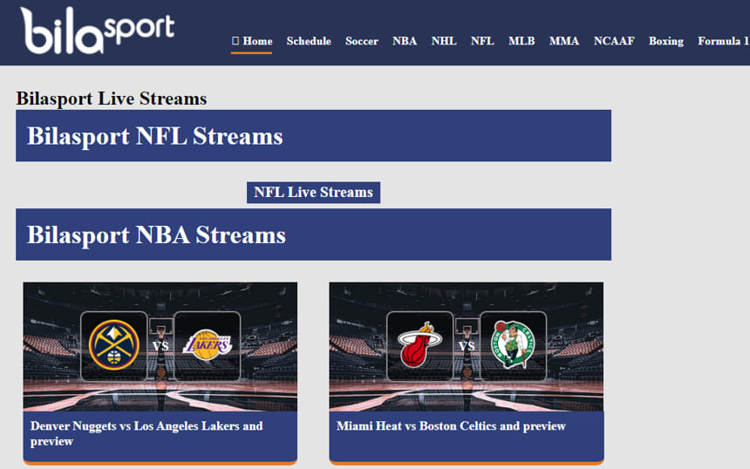Open the Home menu item
750x469 pixels.
pos(251,41)
